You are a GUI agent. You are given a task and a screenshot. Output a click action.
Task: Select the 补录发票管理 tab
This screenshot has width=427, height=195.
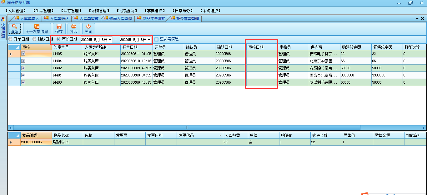185,19
